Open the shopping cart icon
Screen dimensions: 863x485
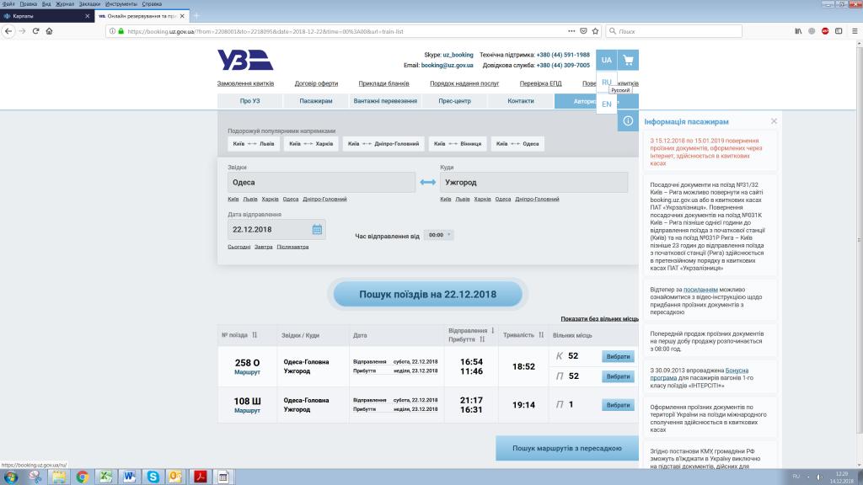[x=628, y=61]
